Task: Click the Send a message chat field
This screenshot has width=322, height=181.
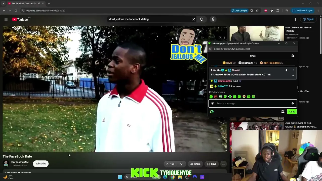Action: [x=253, y=103]
